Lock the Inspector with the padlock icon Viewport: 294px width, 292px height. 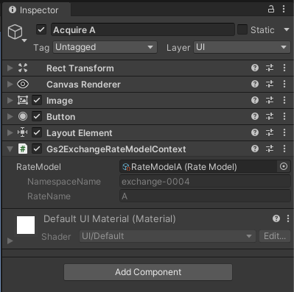pyautogui.click(x=271, y=9)
